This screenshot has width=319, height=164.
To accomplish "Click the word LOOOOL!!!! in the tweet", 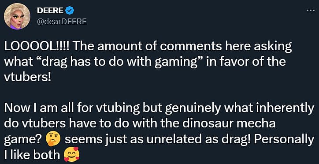I will 37,48.
